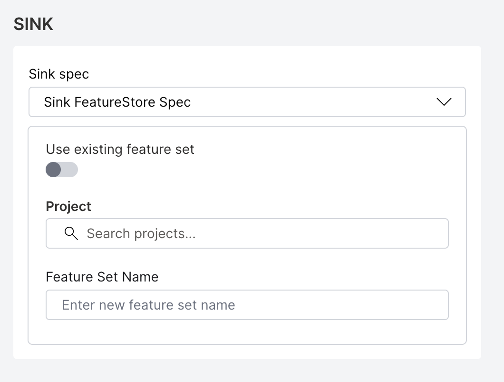Click the Sink spec label
This screenshot has width=504, height=382.
pos(58,74)
